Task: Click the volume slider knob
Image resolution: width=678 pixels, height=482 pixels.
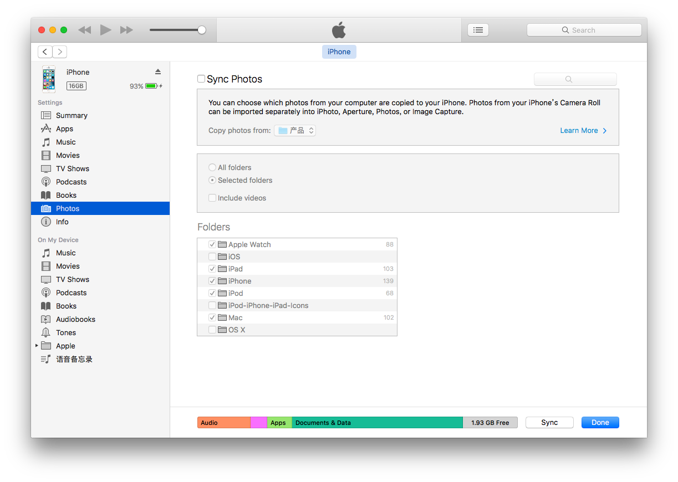Action: [x=202, y=30]
